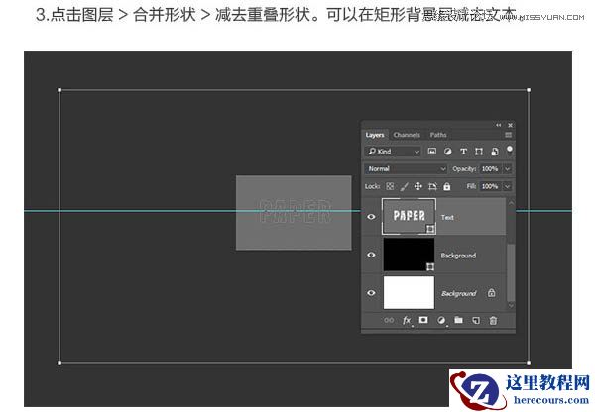Click Lock image pixels brush icon
The height and width of the screenshot is (412, 595).
pyautogui.click(x=405, y=186)
